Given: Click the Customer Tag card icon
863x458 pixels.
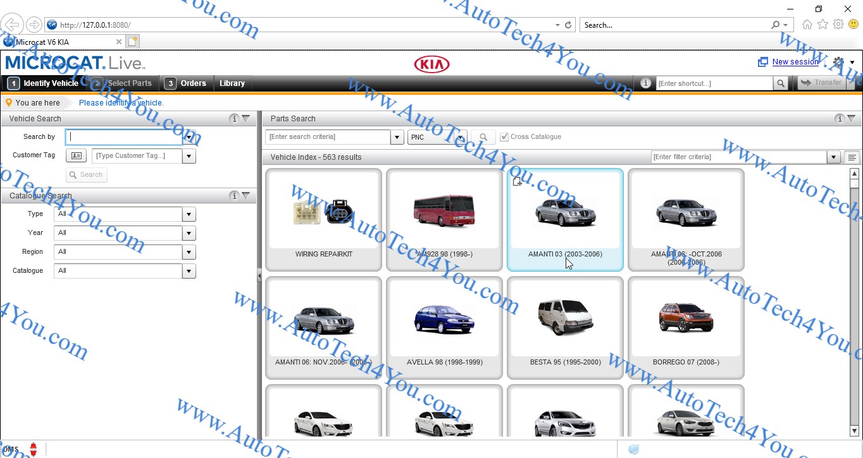Looking at the screenshot, I should pos(76,155).
